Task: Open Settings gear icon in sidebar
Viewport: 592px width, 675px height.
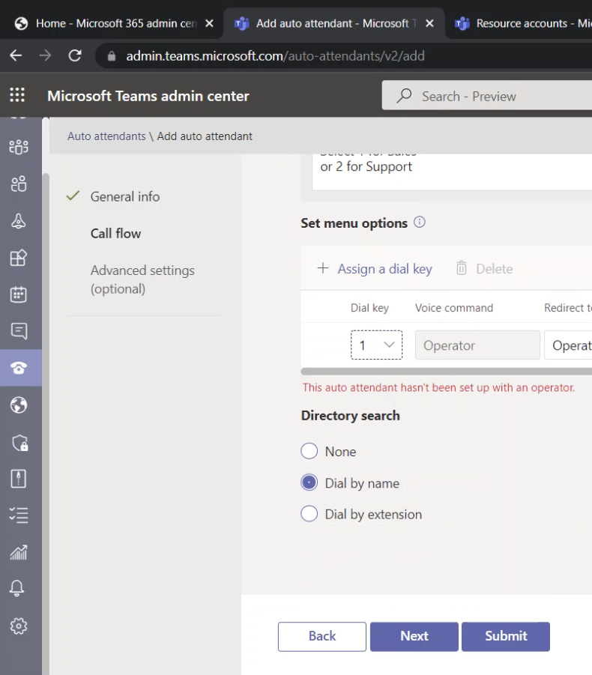Action: pyautogui.click(x=19, y=626)
